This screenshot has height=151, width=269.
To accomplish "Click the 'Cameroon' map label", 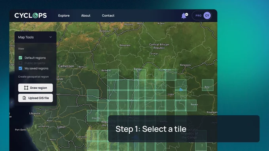I will [66, 66].
